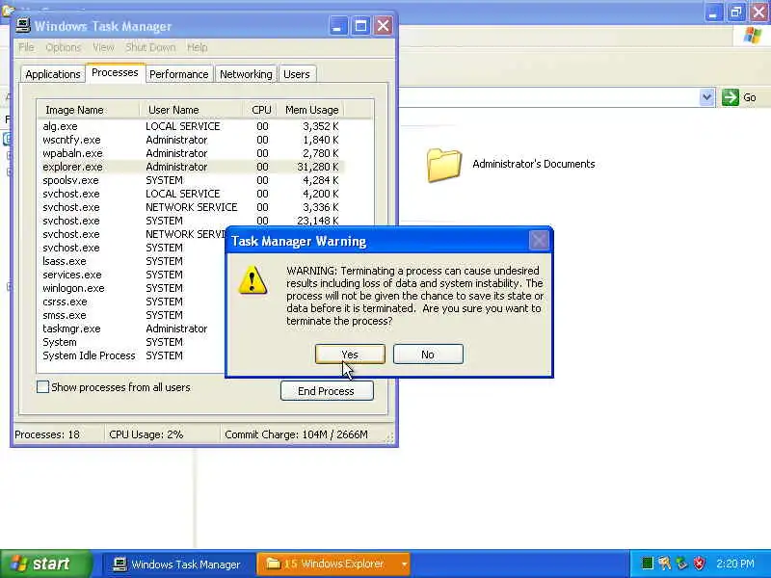Click the green Task Manager CPU tray icon
771x578 pixels.
tap(648, 564)
